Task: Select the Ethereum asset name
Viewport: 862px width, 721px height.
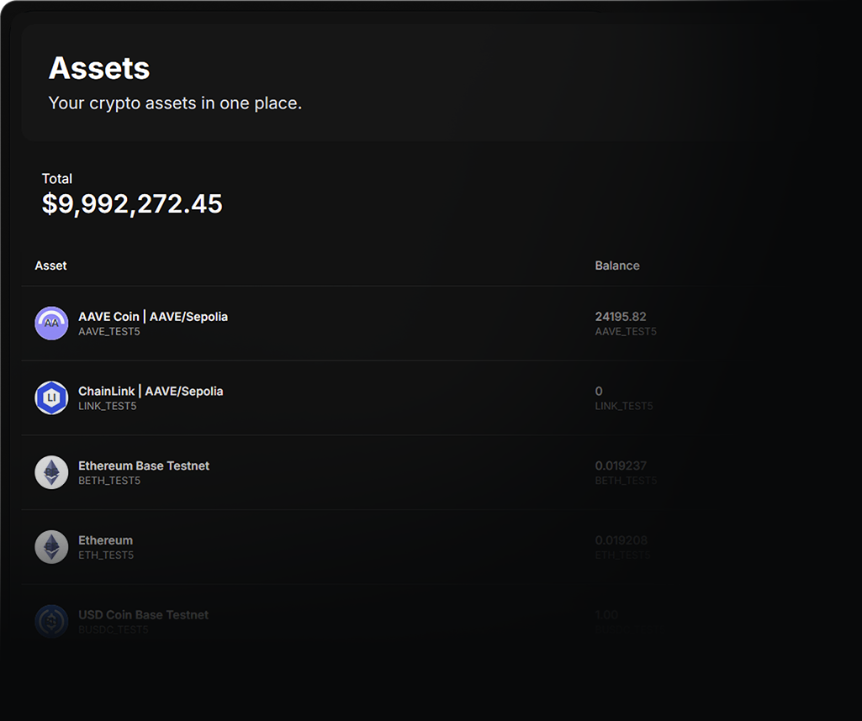Action: click(105, 540)
